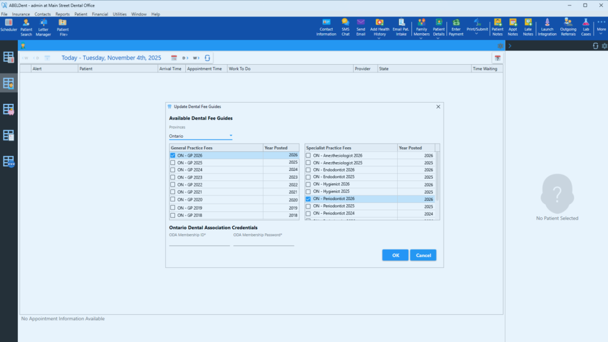Screen dimensions: 608x342
Task: Open Outgoing Referrals
Action: click(568, 27)
